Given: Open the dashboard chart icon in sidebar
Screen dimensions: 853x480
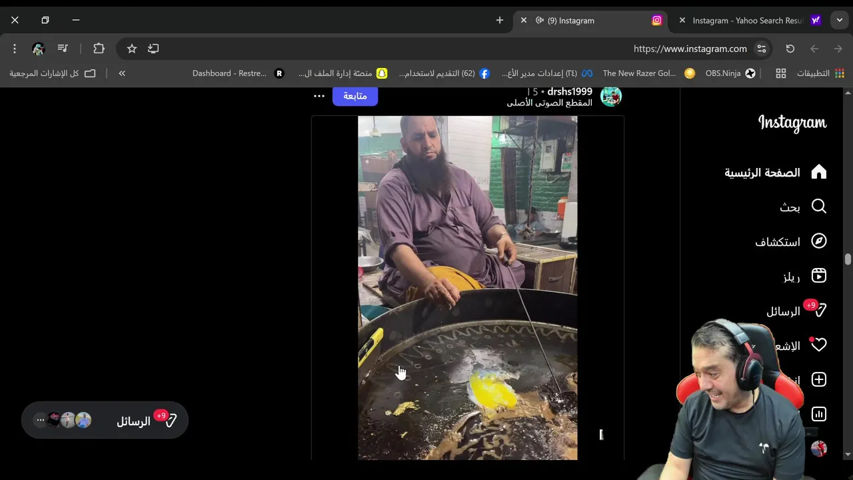Looking at the screenshot, I should tap(819, 414).
